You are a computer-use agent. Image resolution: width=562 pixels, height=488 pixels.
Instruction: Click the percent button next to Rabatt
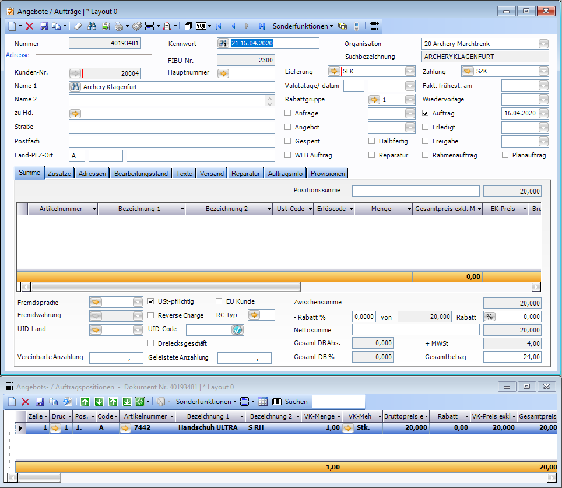[x=490, y=317]
